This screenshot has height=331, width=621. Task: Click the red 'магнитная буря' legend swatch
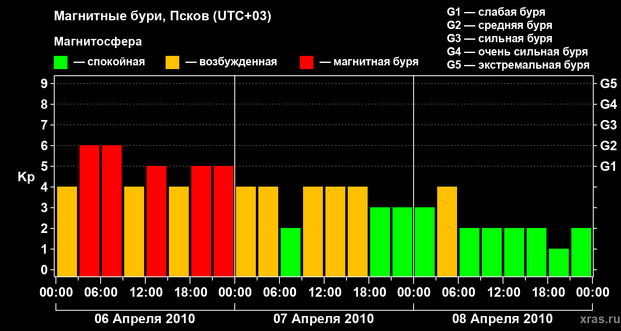306,62
